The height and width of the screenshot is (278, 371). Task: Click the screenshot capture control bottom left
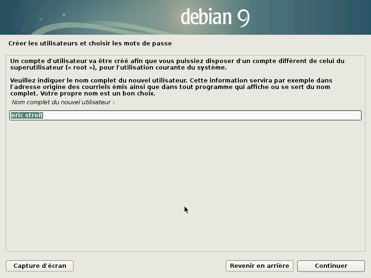click(39, 266)
